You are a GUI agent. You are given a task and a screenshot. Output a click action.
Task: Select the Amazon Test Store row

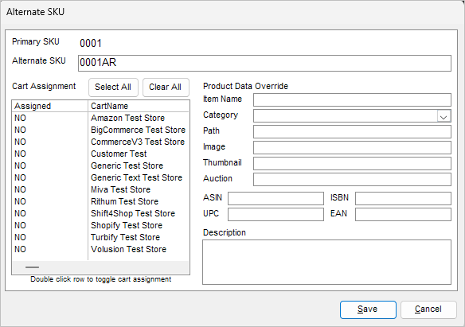click(100, 118)
